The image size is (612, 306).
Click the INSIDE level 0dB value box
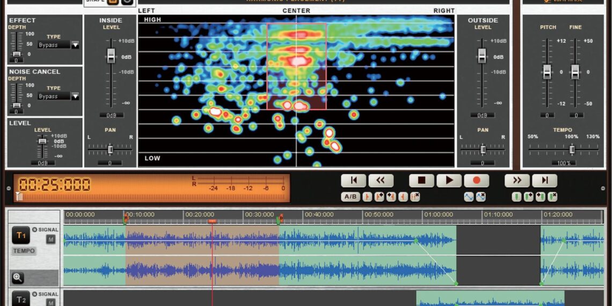111,115
